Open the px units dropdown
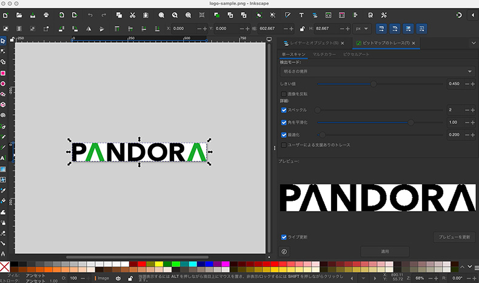The image size is (479, 283). click(362, 28)
